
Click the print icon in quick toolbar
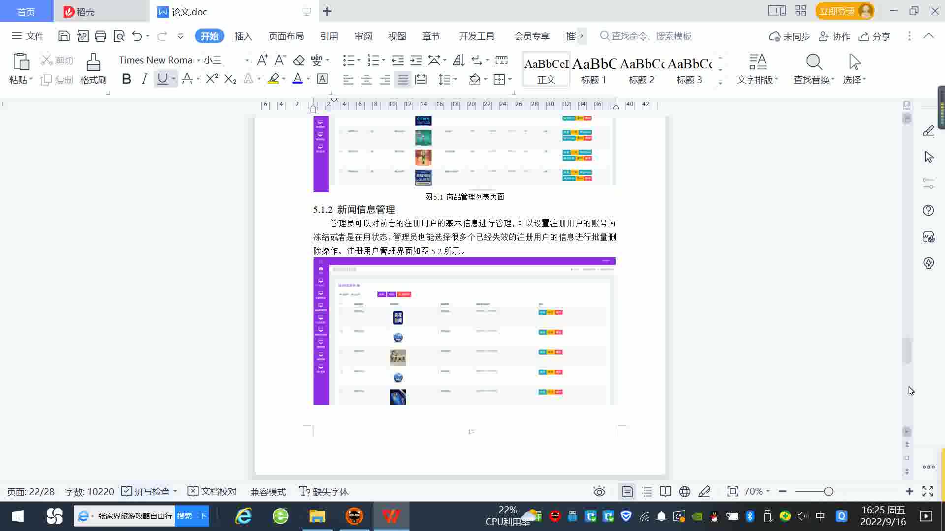(100, 36)
